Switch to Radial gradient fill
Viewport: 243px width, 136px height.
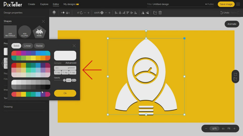coord(39,46)
